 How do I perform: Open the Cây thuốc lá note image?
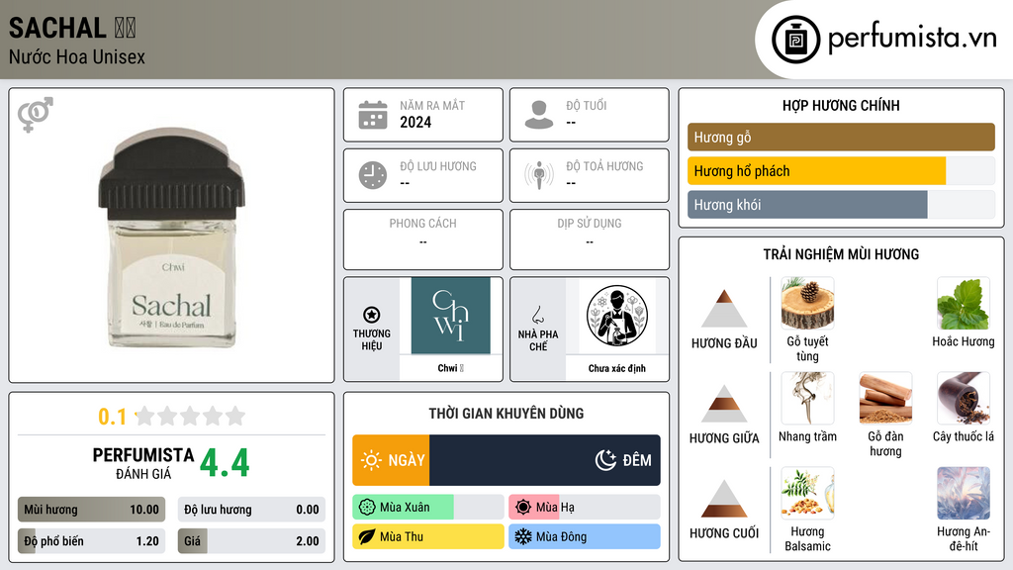[x=964, y=398]
